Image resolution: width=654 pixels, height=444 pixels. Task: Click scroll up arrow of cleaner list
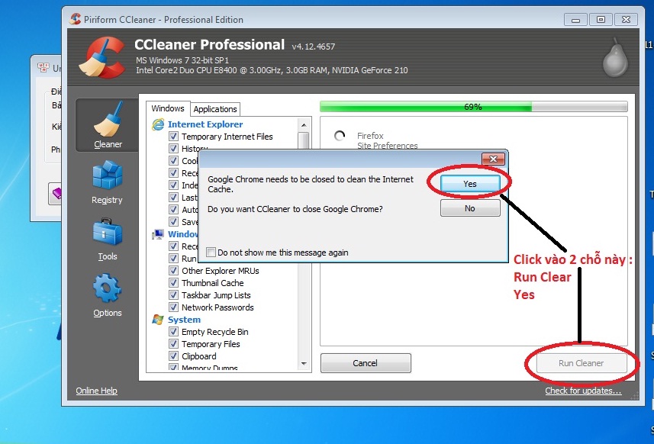pyautogui.click(x=304, y=125)
